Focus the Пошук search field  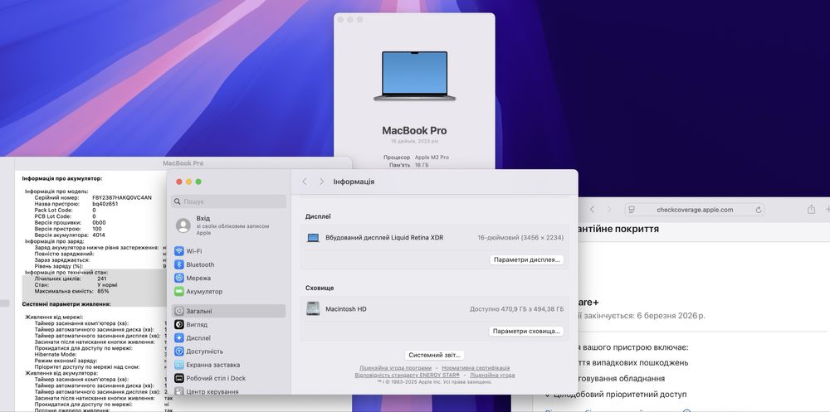pos(229,201)
